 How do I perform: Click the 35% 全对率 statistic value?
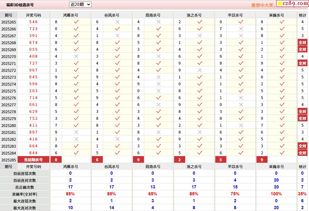click(x=302, y=194)
